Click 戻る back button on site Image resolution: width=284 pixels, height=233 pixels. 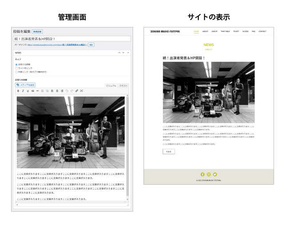coord(169,151)
